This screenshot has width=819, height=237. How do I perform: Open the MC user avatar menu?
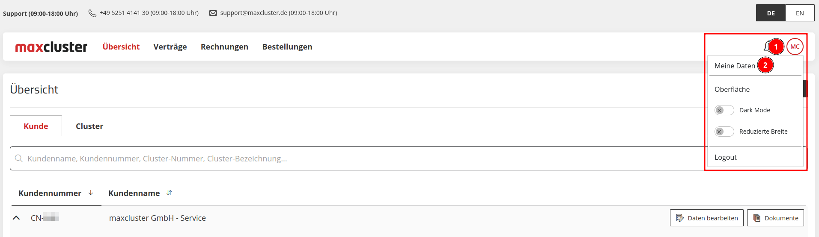pos(795,47)
